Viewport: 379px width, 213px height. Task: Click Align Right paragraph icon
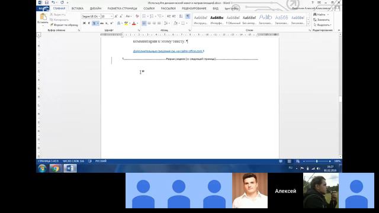click(154, 23)
